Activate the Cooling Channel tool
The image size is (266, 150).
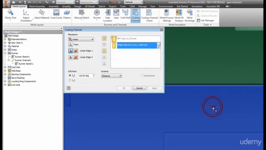[x=135, y=16]
